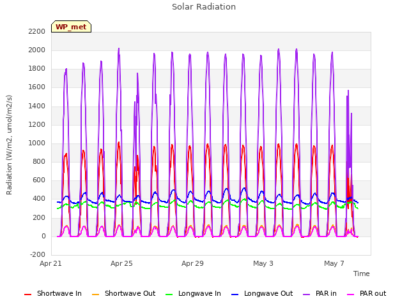
Task: Toggle the PAR out legend entry
Action: tap(367, 293)
